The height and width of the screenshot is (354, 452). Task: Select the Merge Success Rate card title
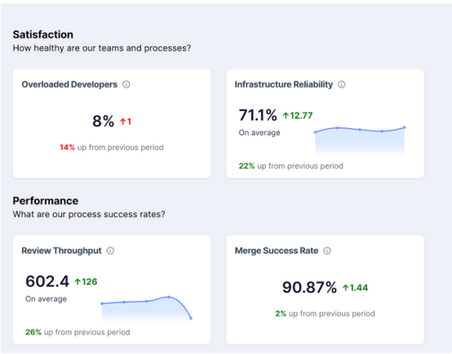(277, 250)
